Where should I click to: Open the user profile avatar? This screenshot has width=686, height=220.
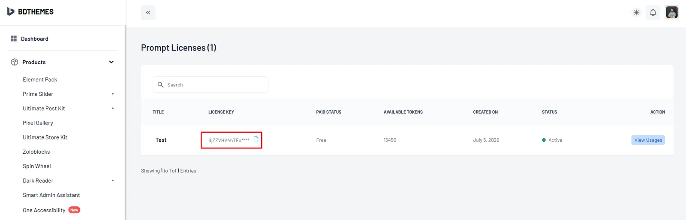tap(672, 12)
